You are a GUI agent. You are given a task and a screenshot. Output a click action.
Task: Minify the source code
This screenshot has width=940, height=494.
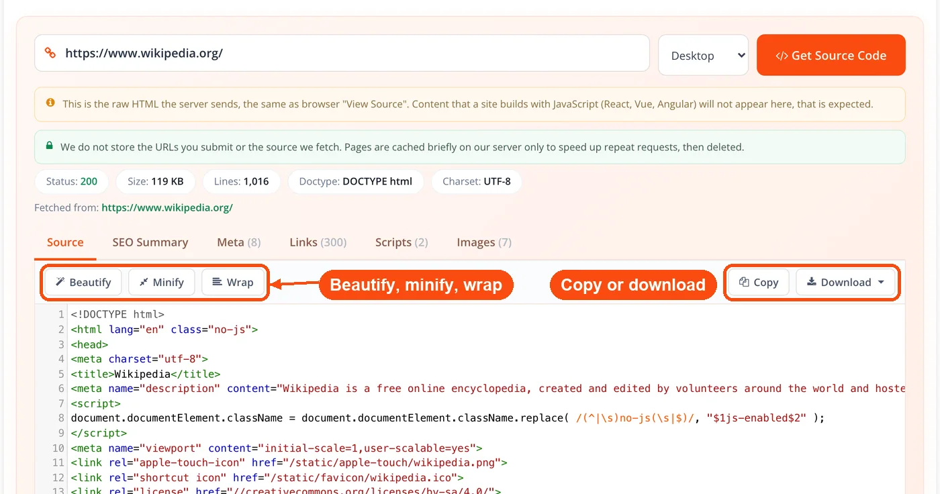(161, 283)
